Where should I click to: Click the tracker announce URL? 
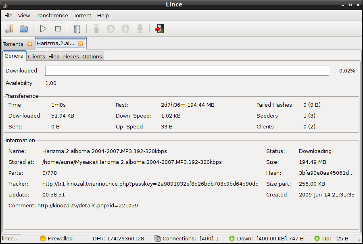tap(150, 184)
